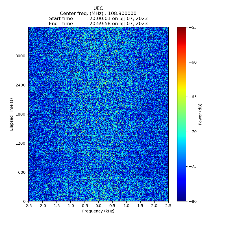The height and width of the screenshot is (226, 226).
Task: Click the 'UEC' plot title
Action: coord(98,8)
